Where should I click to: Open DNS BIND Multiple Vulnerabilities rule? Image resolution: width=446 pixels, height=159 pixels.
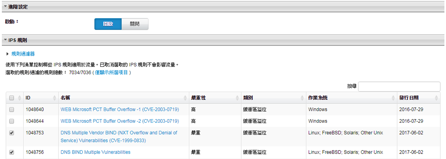(x=95, y=152)
